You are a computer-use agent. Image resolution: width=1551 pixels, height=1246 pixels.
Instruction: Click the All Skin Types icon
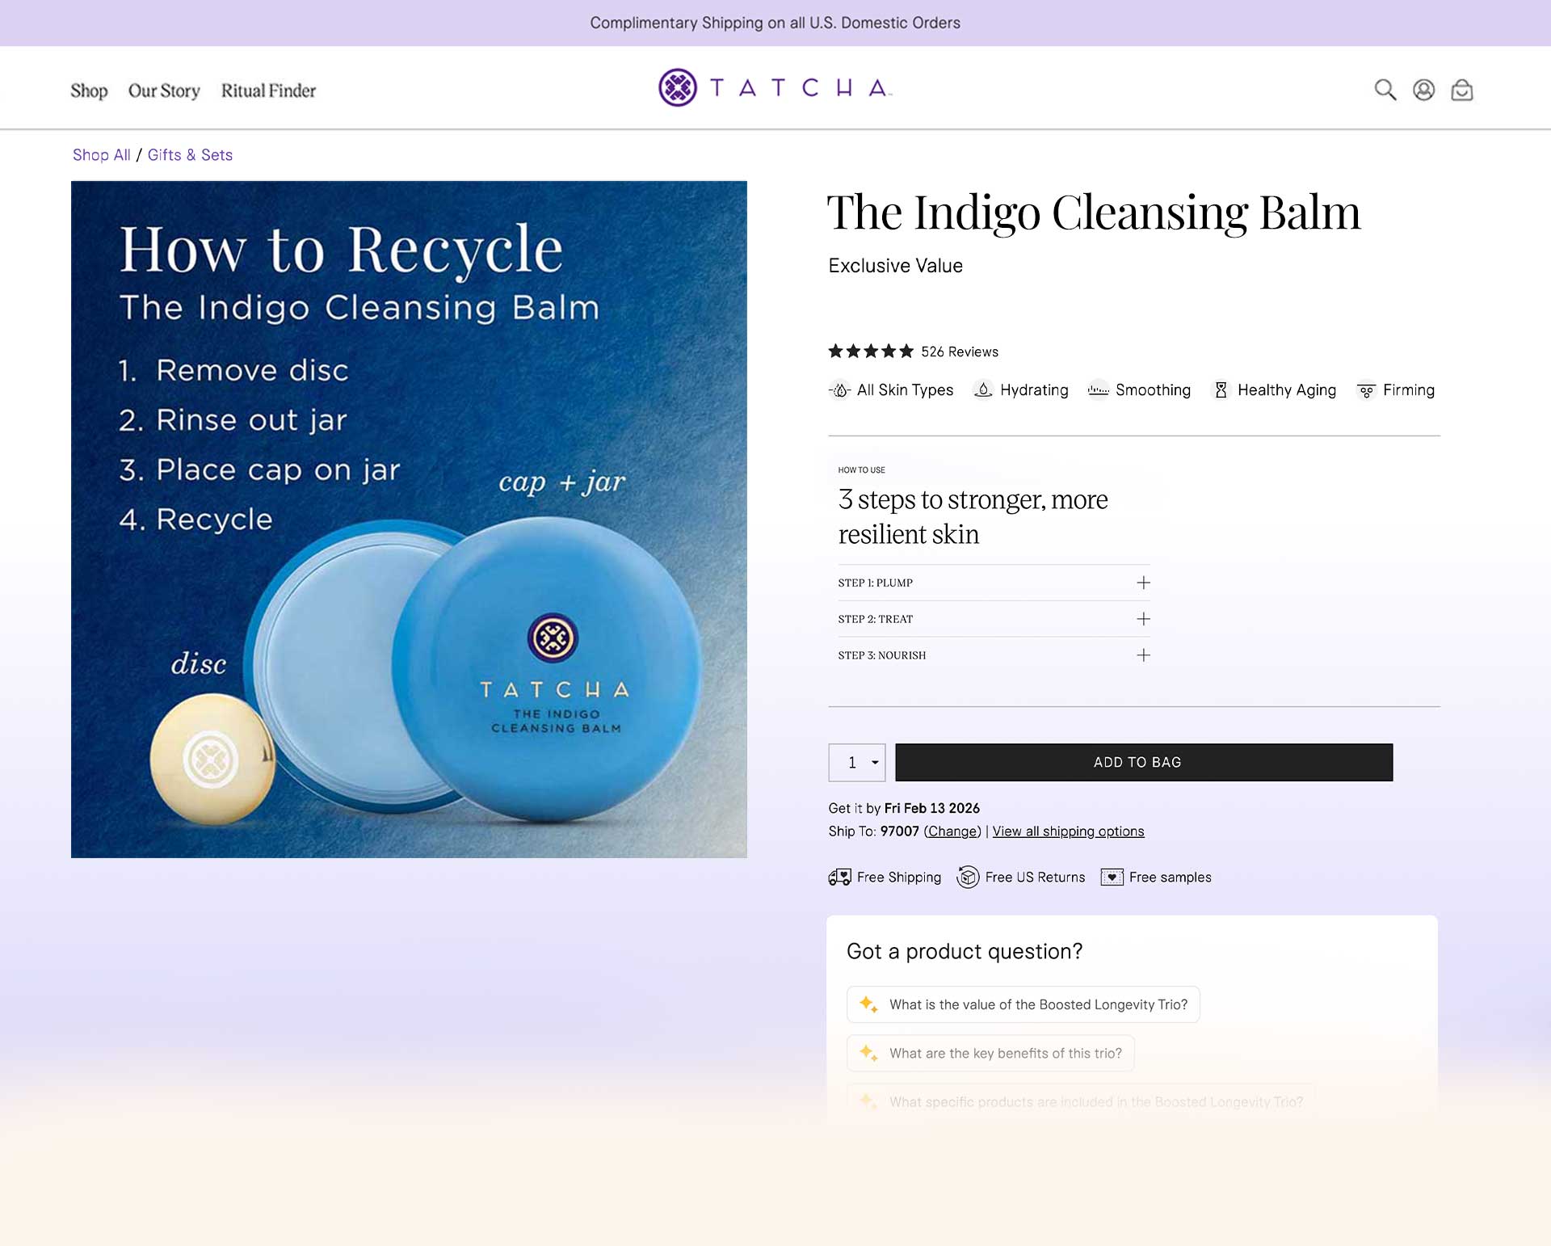click(840, 389)
